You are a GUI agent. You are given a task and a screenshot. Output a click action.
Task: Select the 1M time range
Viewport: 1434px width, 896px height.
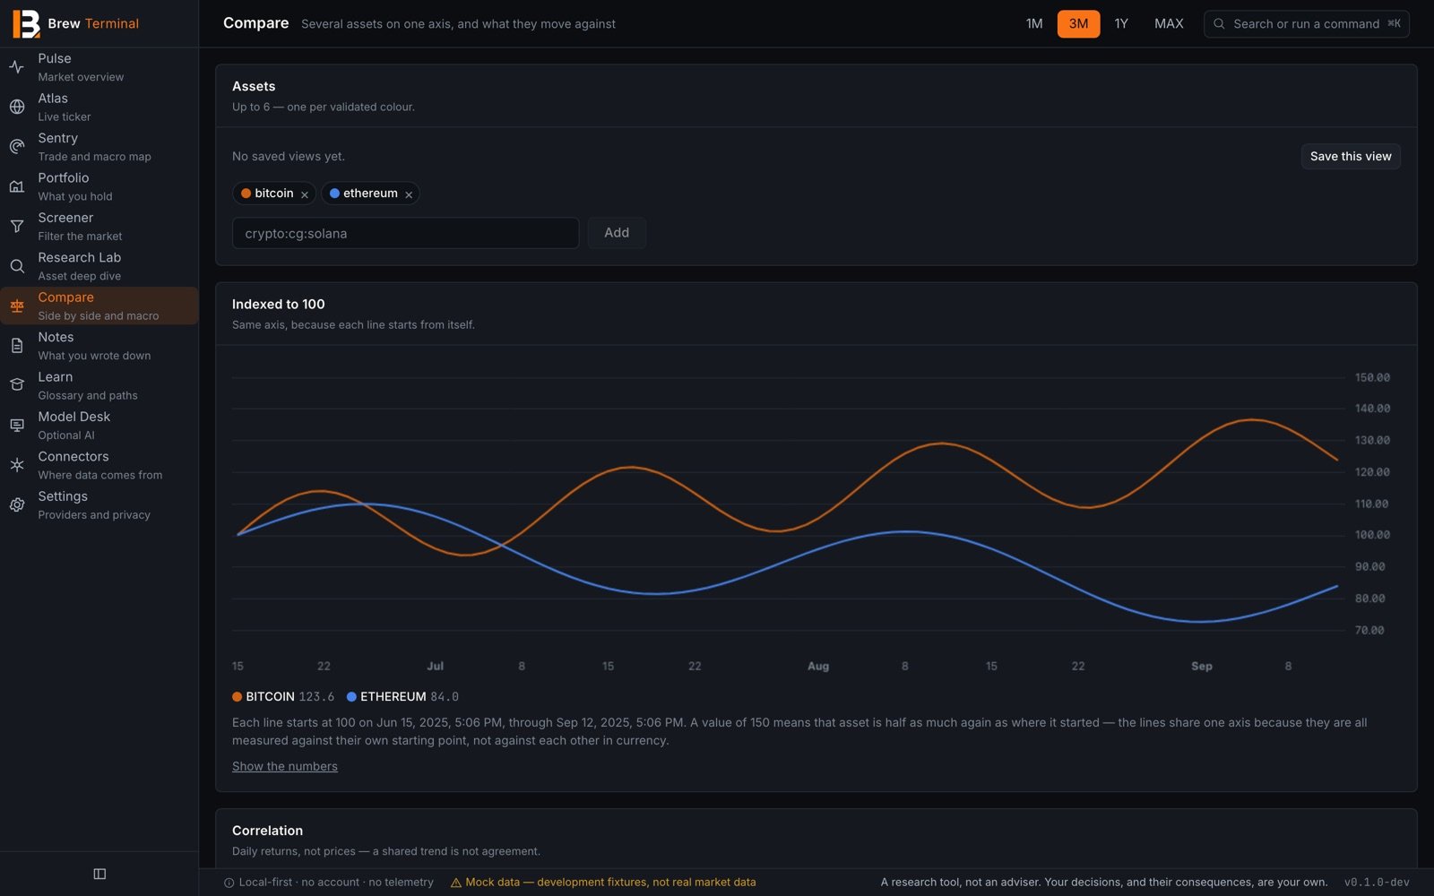click(1034, 23)
